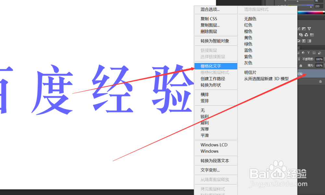This screenshot has width=325, height=195.
Task: Click the 不透明度 opacity value field
Action: click(x=319, y=59)
